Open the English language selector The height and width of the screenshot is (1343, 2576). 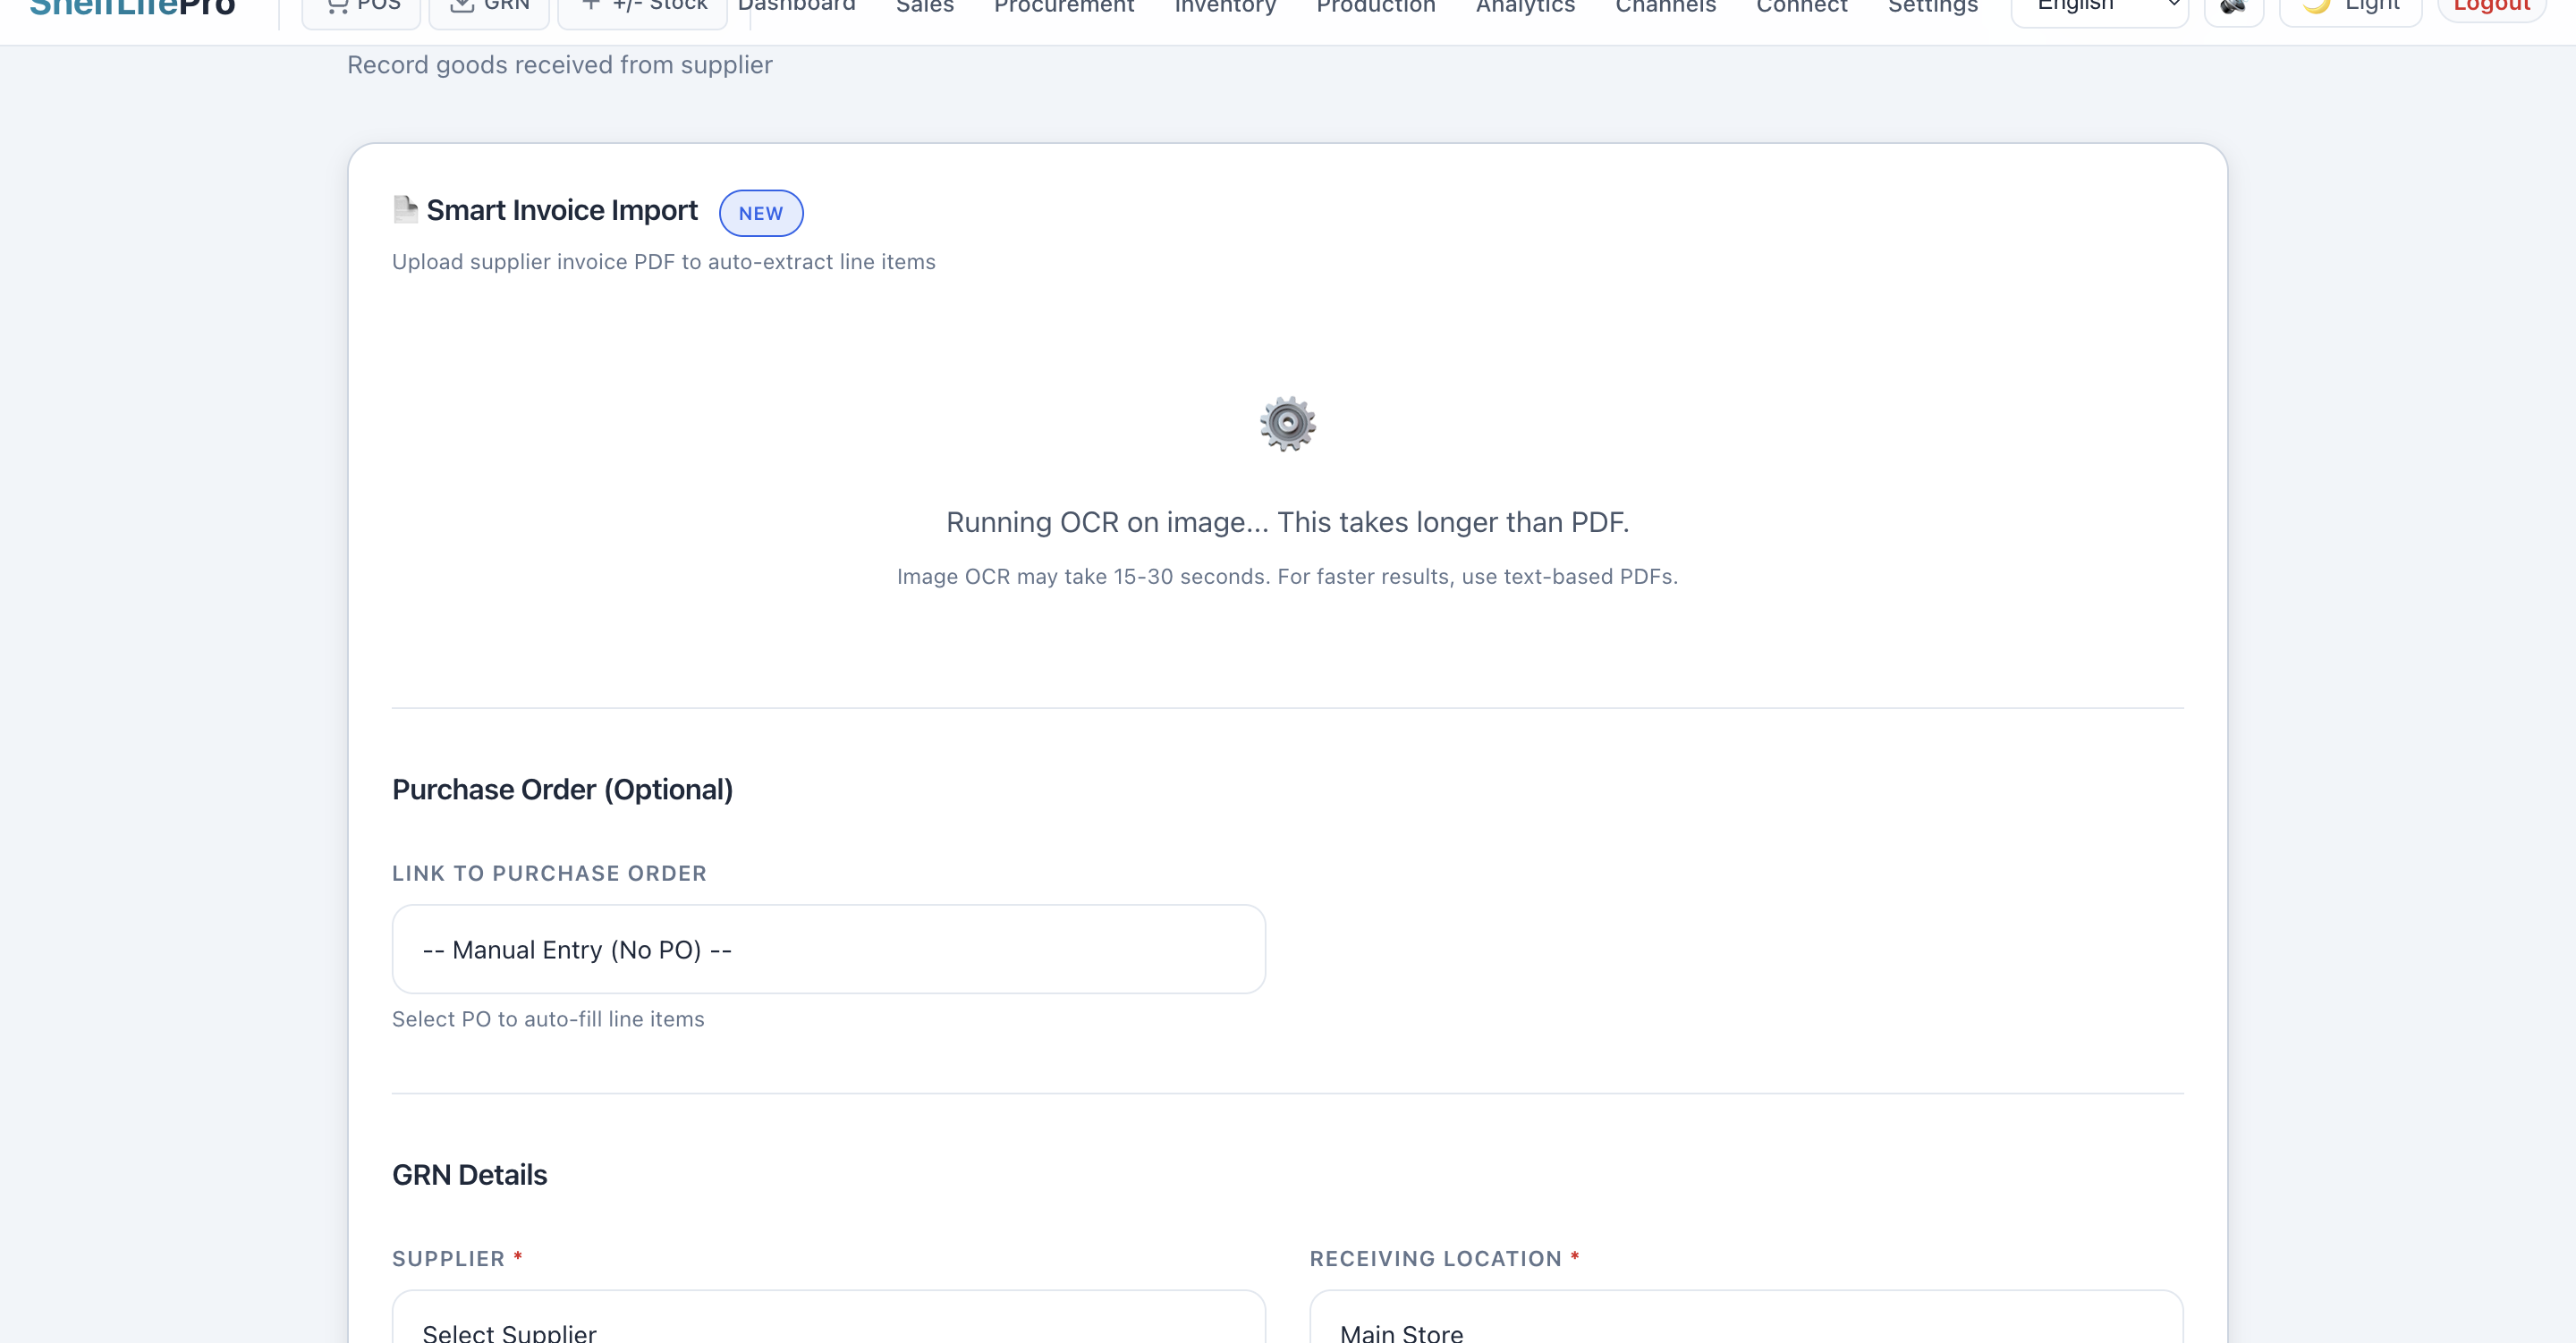pyautogui.click(x=2098, y=6)
